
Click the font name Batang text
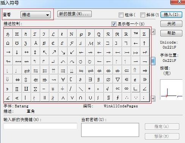click(x=22, y=106)
